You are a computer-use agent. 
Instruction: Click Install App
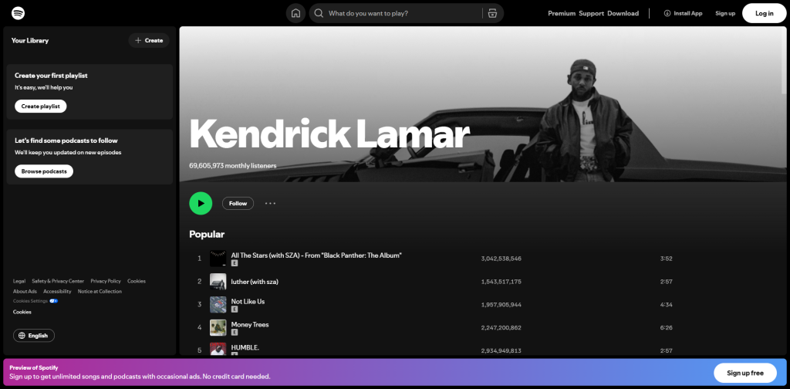point(683,13)
